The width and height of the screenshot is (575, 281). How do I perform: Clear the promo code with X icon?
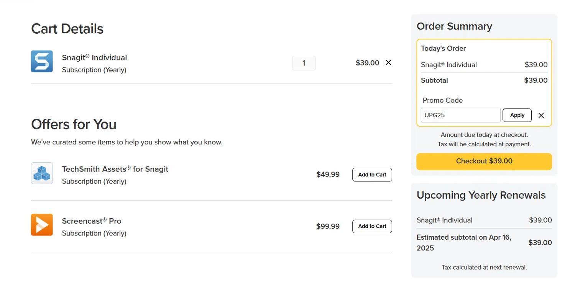point(541,115)
